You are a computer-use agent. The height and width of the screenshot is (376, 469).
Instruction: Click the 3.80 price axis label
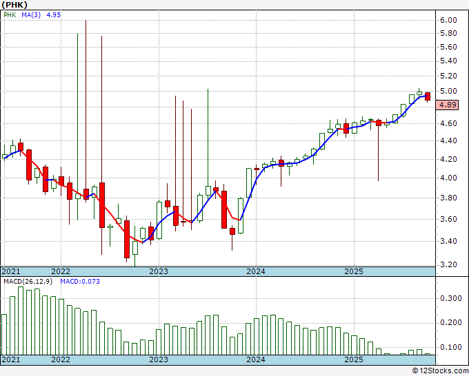[x=448, y=198]
